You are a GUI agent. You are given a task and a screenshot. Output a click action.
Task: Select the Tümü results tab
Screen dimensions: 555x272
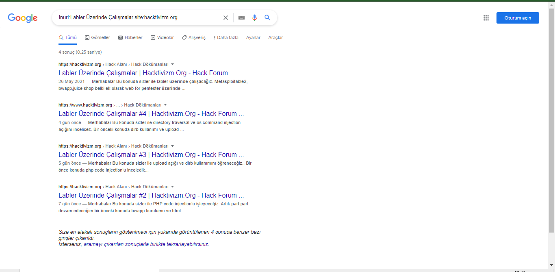[68, 37]
